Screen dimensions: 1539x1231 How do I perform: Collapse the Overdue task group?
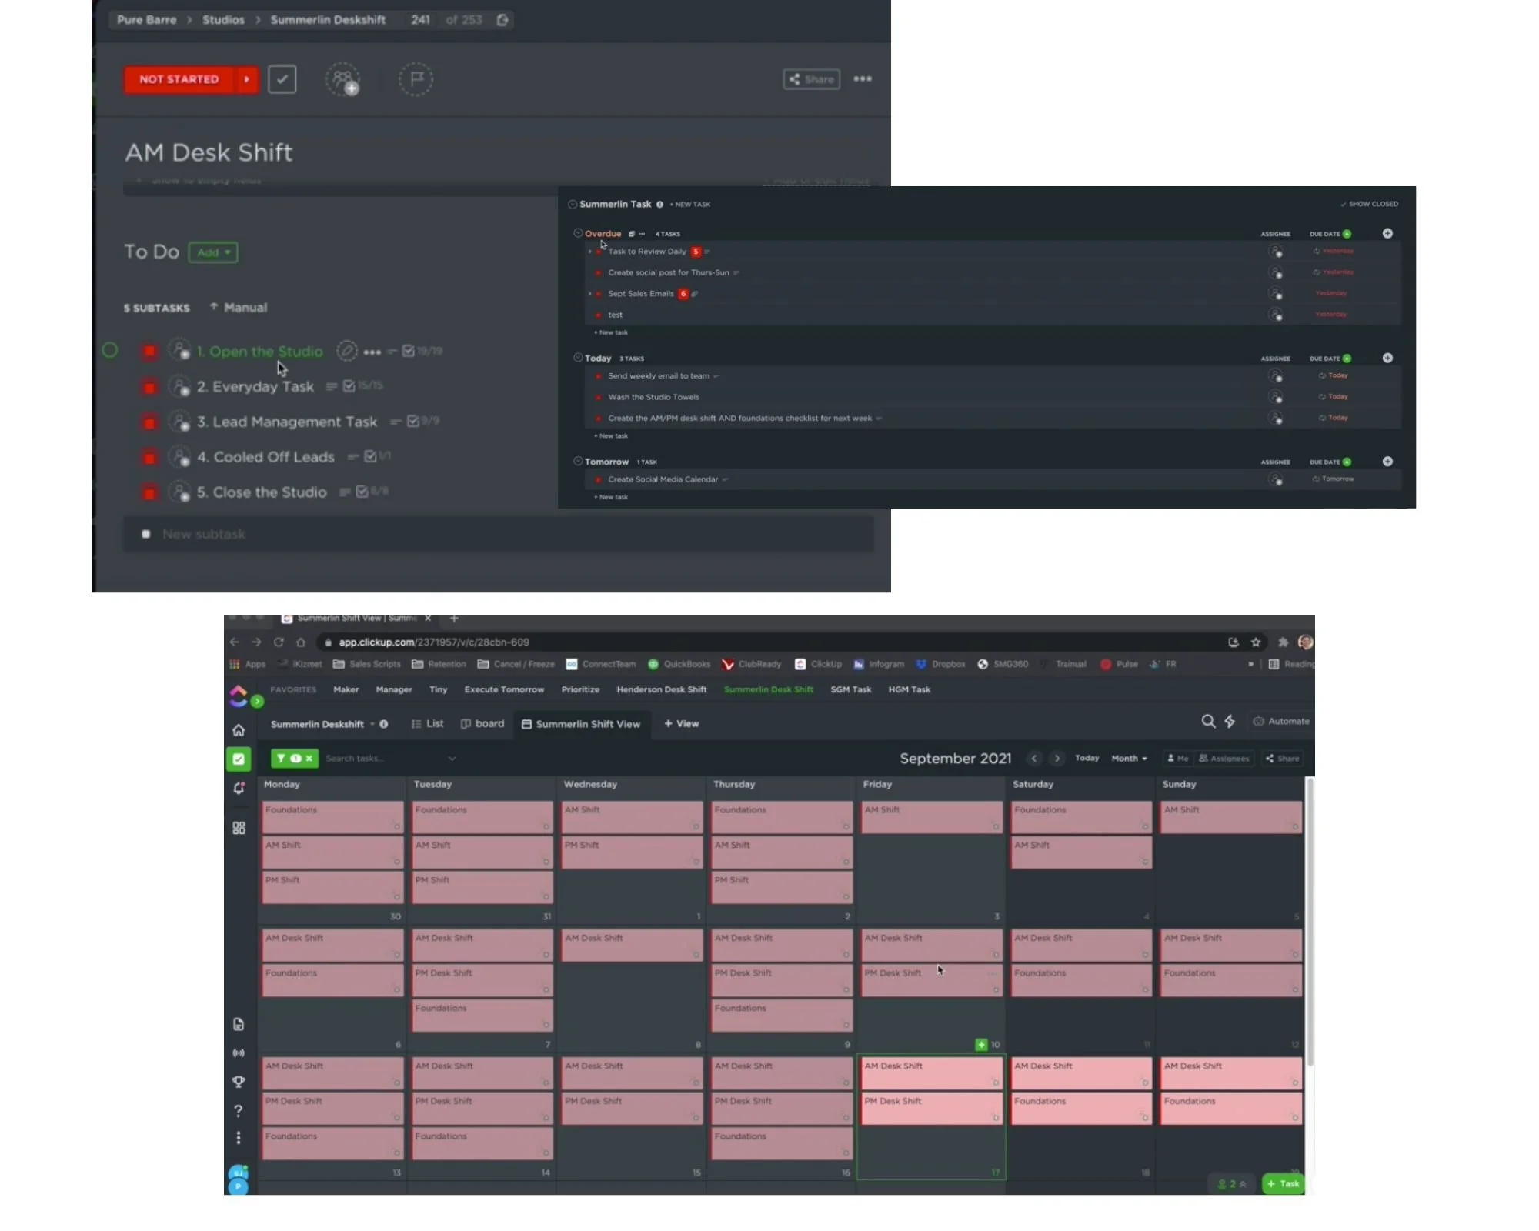[x=578, y=233]
